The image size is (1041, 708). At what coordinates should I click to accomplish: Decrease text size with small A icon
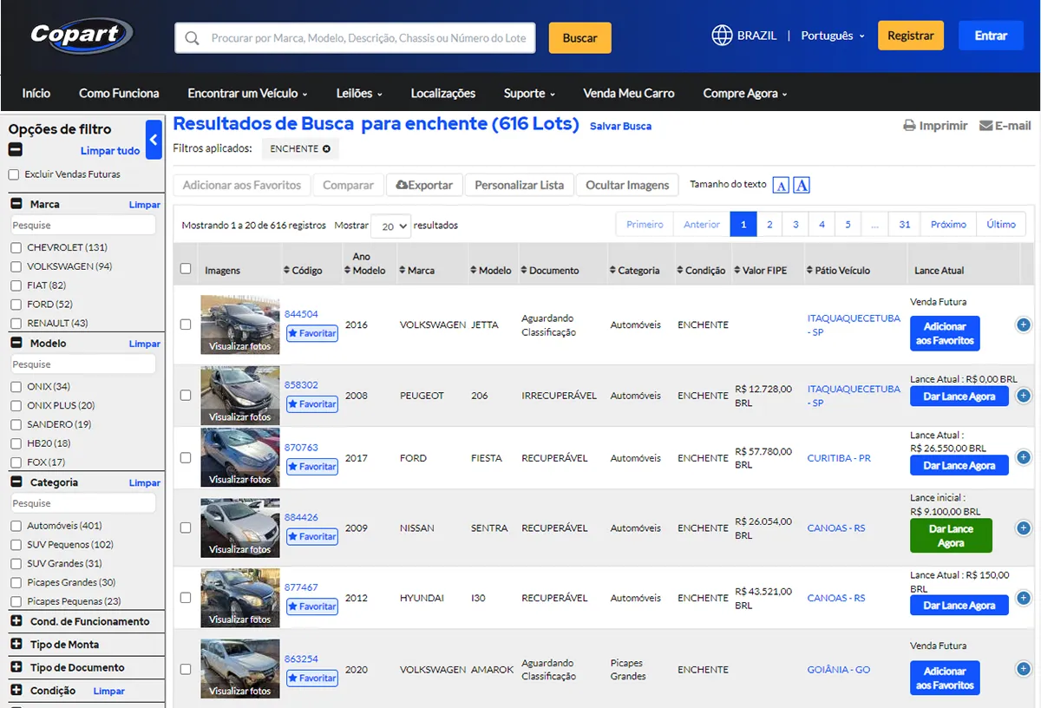coord(781,186)
